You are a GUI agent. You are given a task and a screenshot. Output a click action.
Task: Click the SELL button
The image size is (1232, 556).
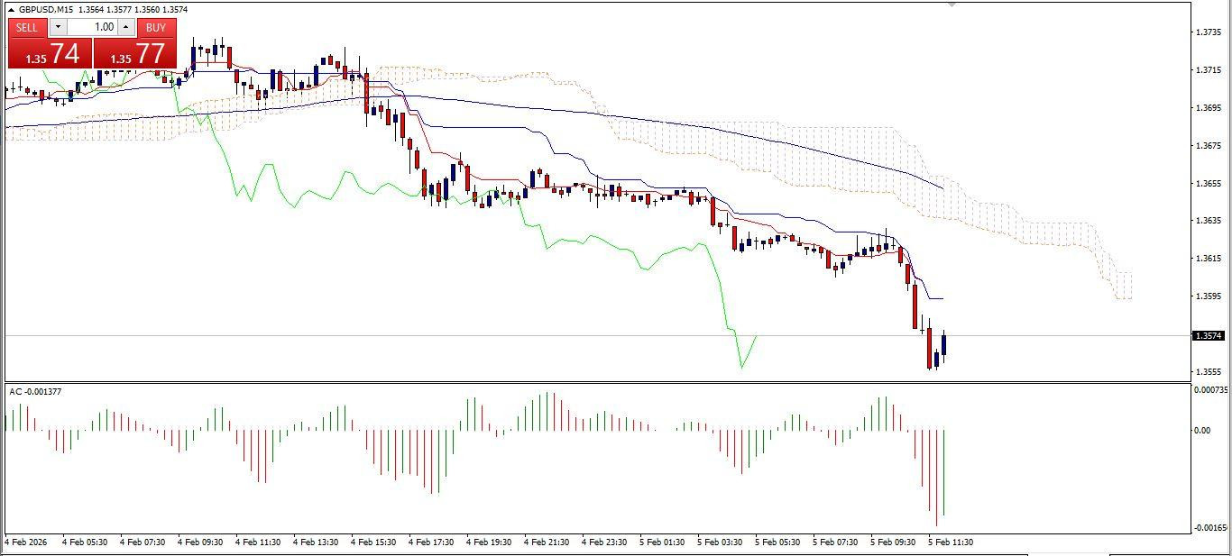point(27,27)
